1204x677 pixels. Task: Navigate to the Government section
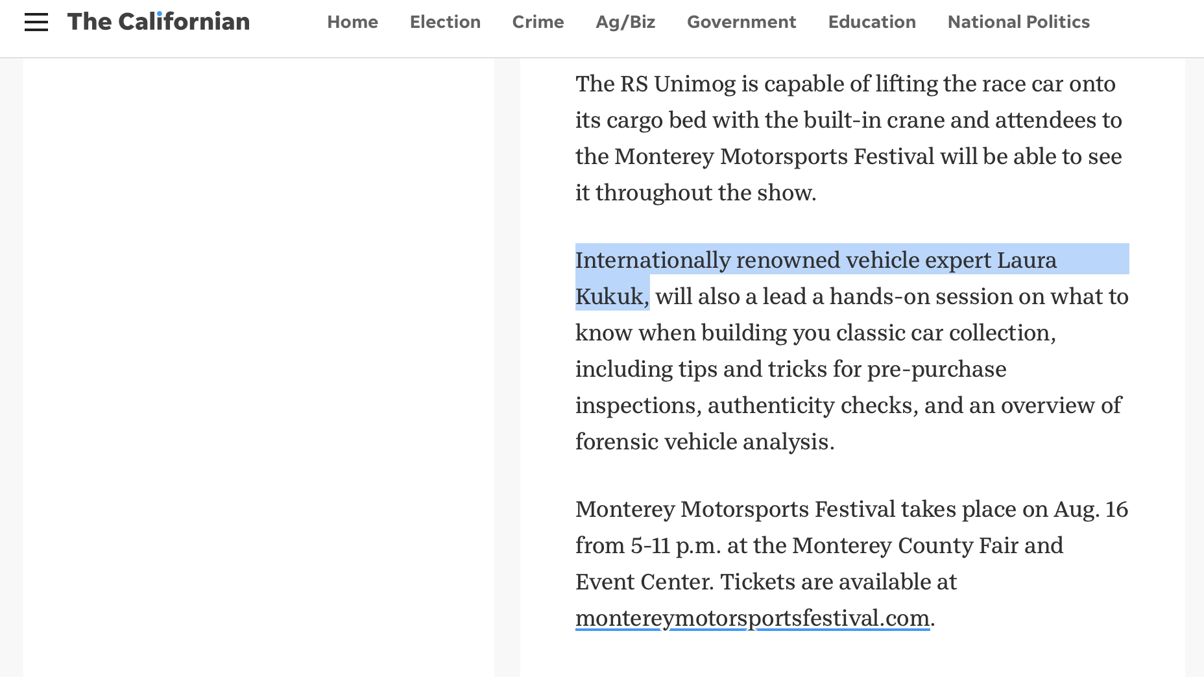coord(741,22)
